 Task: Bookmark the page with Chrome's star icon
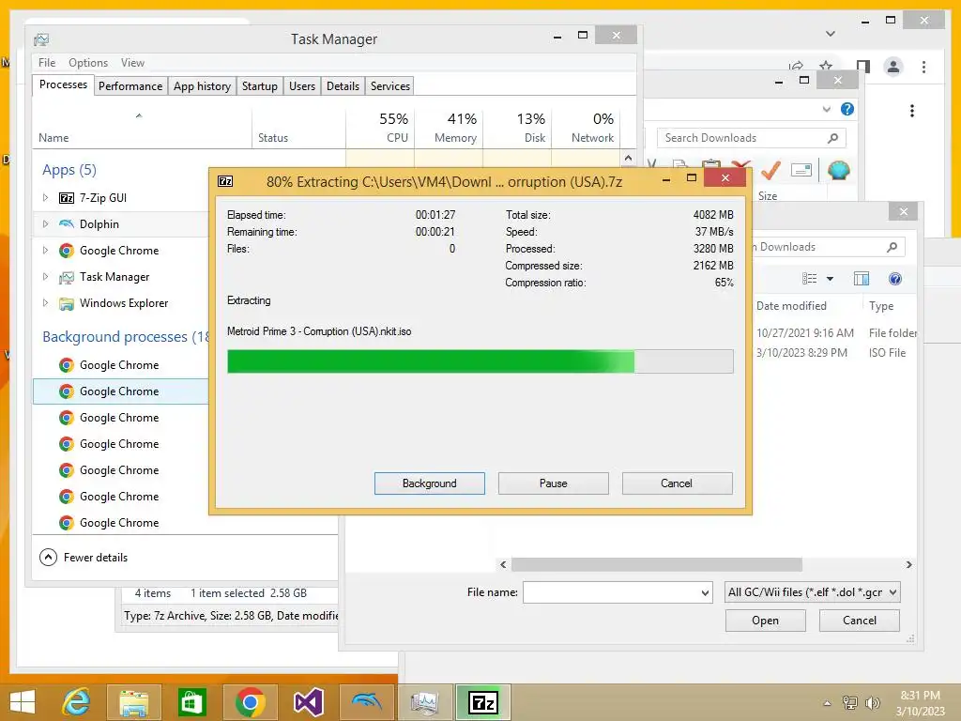(x=826, y=66)
